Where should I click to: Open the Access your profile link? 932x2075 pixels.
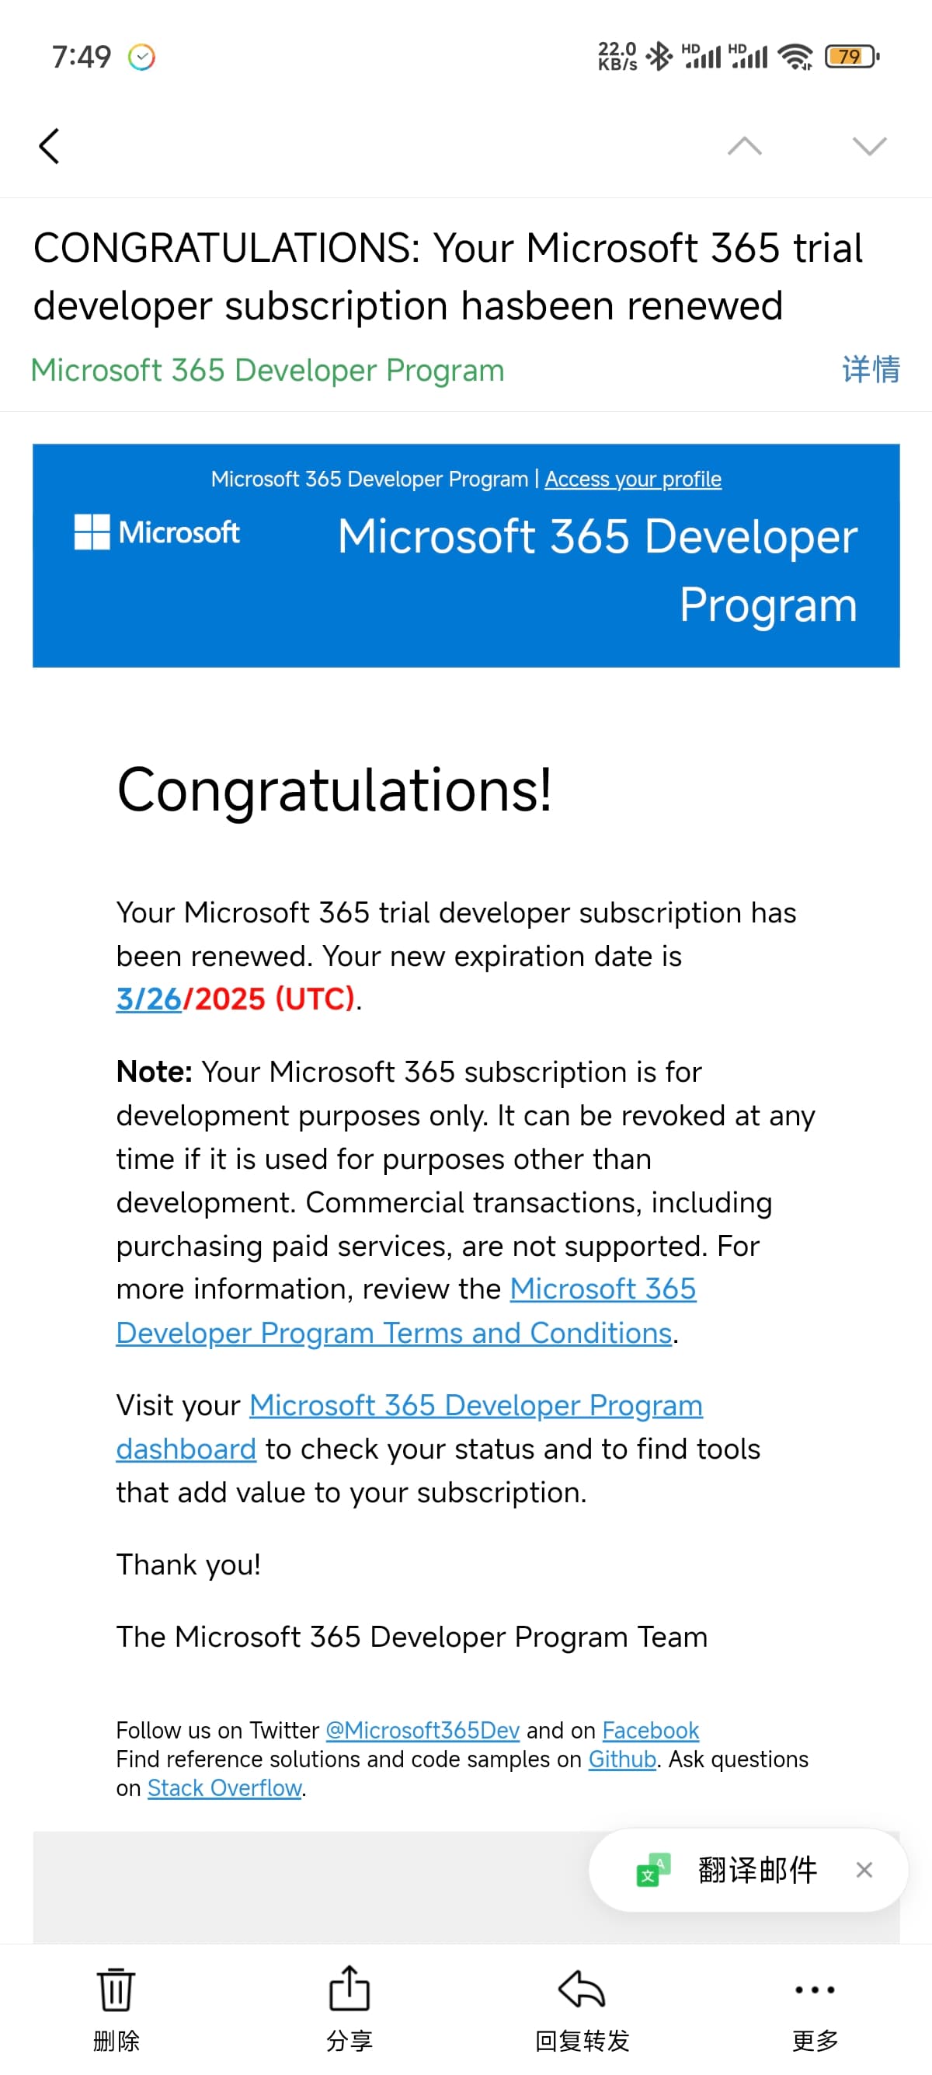pyautogui.click(x=633, y=480)
